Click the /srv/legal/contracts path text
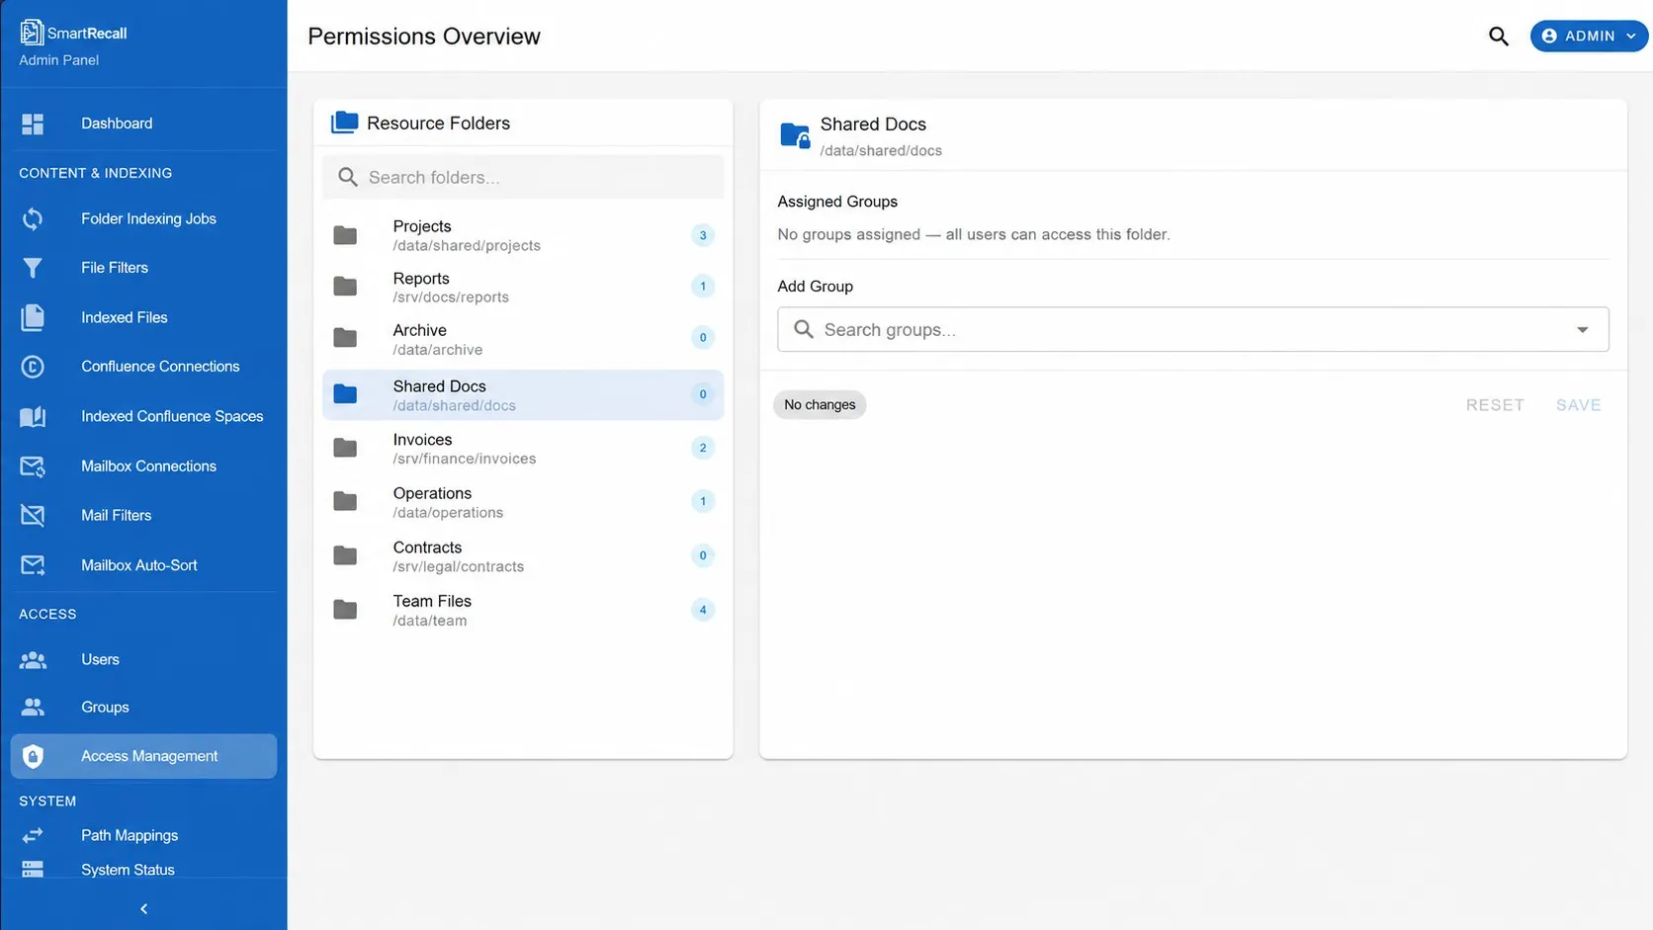This screenshot has width=1653, height=930. 459,566
